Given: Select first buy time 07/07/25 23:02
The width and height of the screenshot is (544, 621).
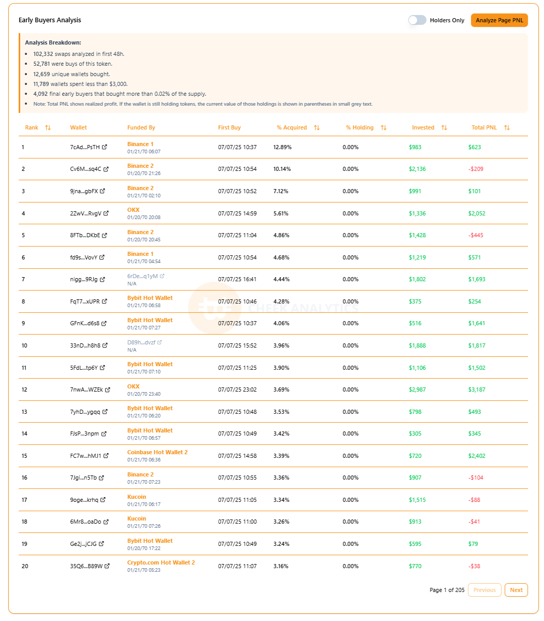Looking at the screenshot, I should (237, 389).
